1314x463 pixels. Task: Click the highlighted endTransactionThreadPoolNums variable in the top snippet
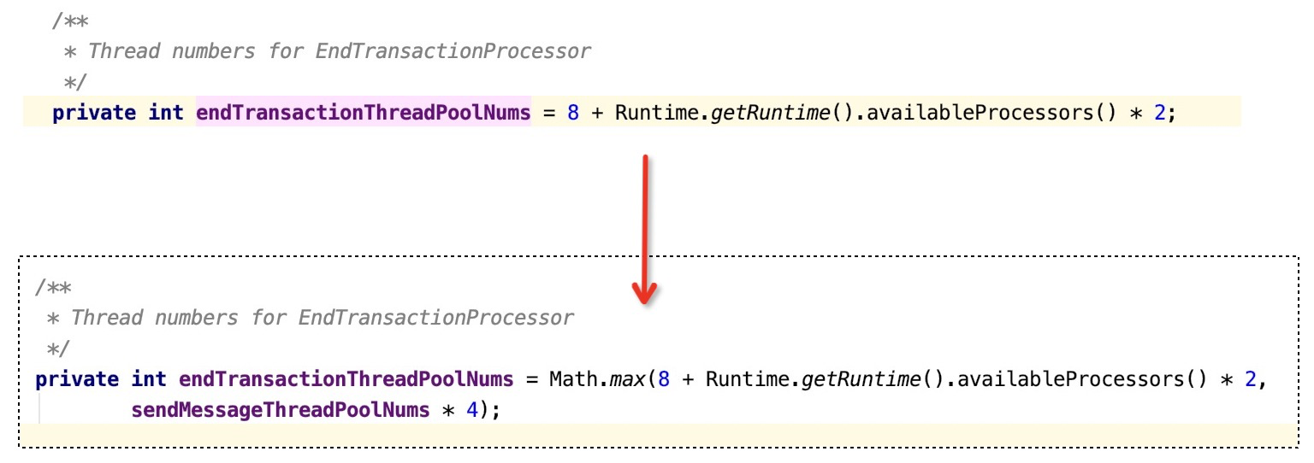point(364,113)
